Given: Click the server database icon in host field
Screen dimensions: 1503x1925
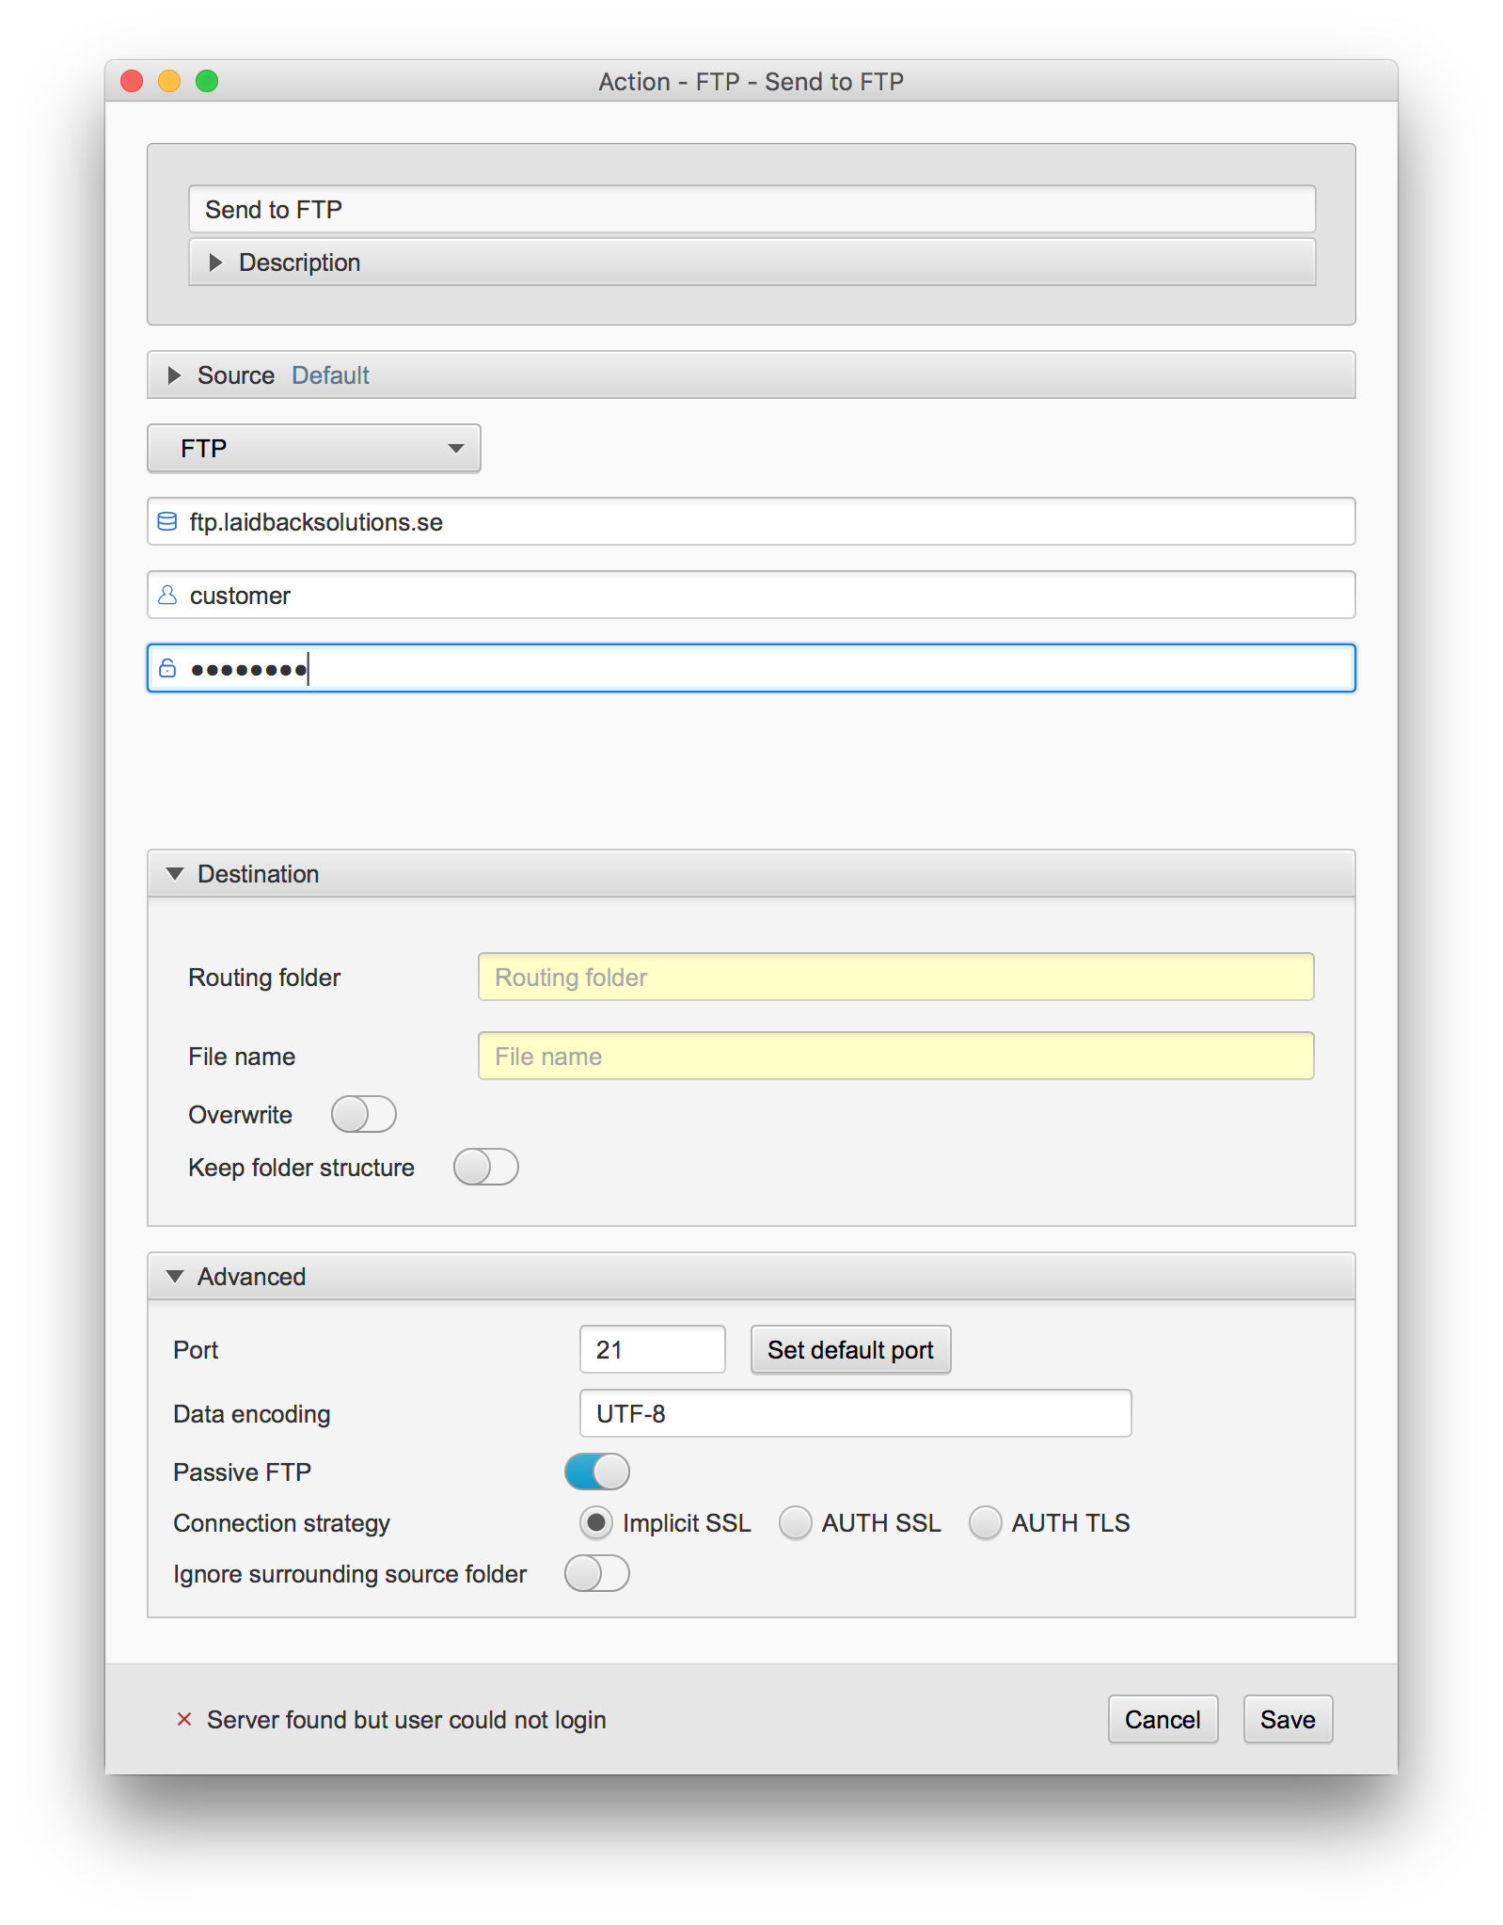Looking at the screenshot, I should 166,521.
